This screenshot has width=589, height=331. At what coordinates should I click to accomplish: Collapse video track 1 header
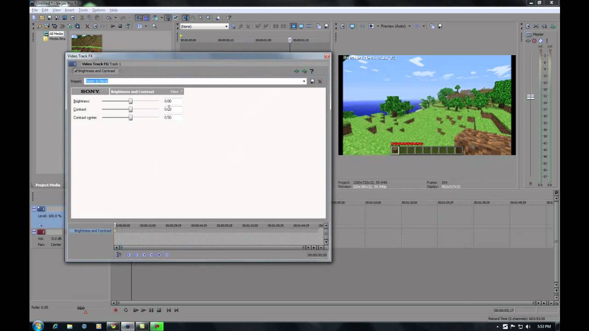(x=34, y=209)
